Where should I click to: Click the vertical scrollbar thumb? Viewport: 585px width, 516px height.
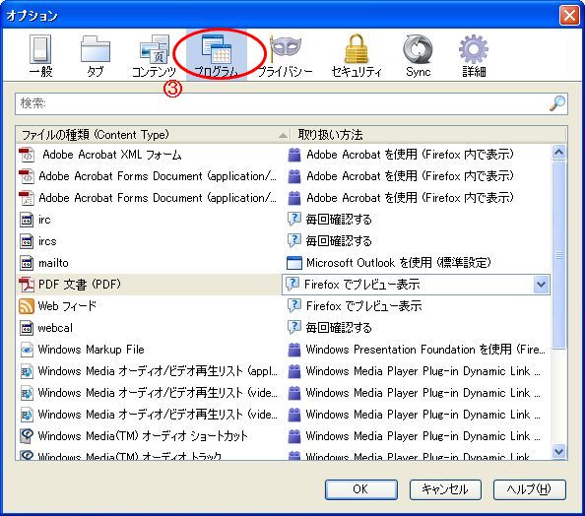point(558,255)
